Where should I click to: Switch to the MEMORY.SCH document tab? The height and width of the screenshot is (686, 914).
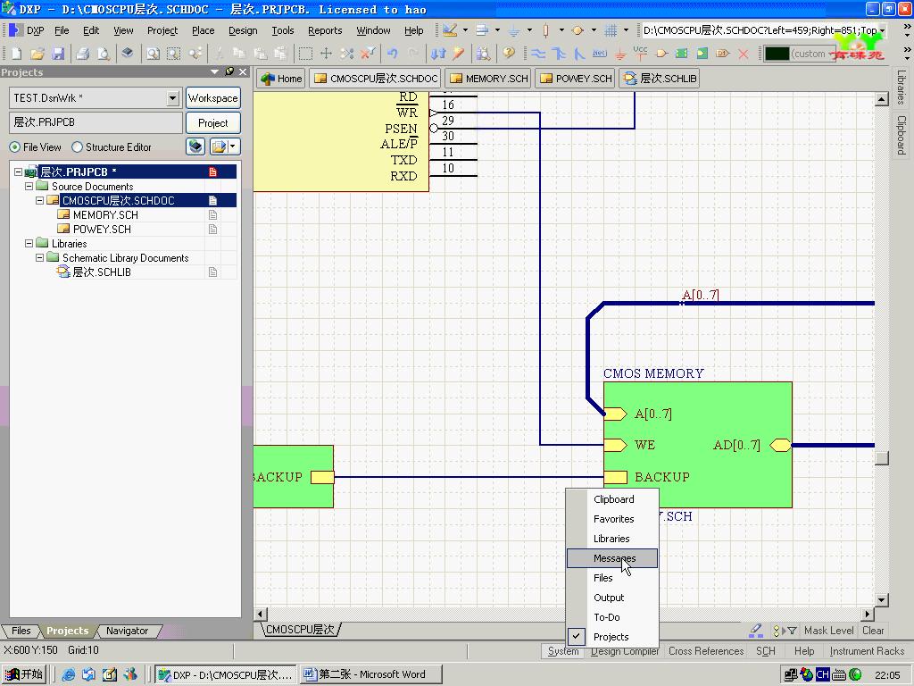click(488, 79)
